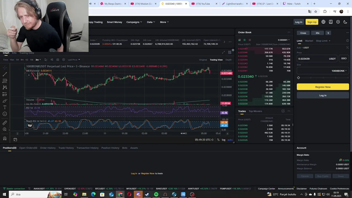This screenshot has width=352, height=198.
Task: Select the chart zoom-in tool
Action: 5,130
